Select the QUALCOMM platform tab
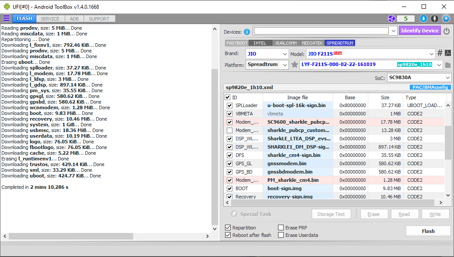 point(286,43)
